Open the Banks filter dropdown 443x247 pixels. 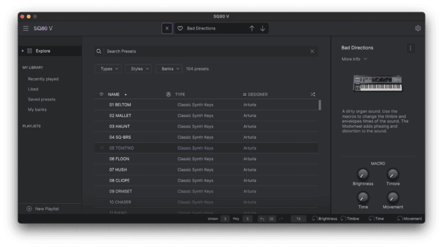[169, 69]
